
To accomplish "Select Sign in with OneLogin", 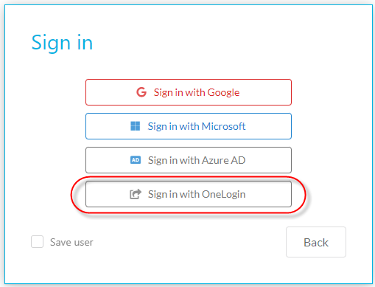I will click(x=189, y=194).
